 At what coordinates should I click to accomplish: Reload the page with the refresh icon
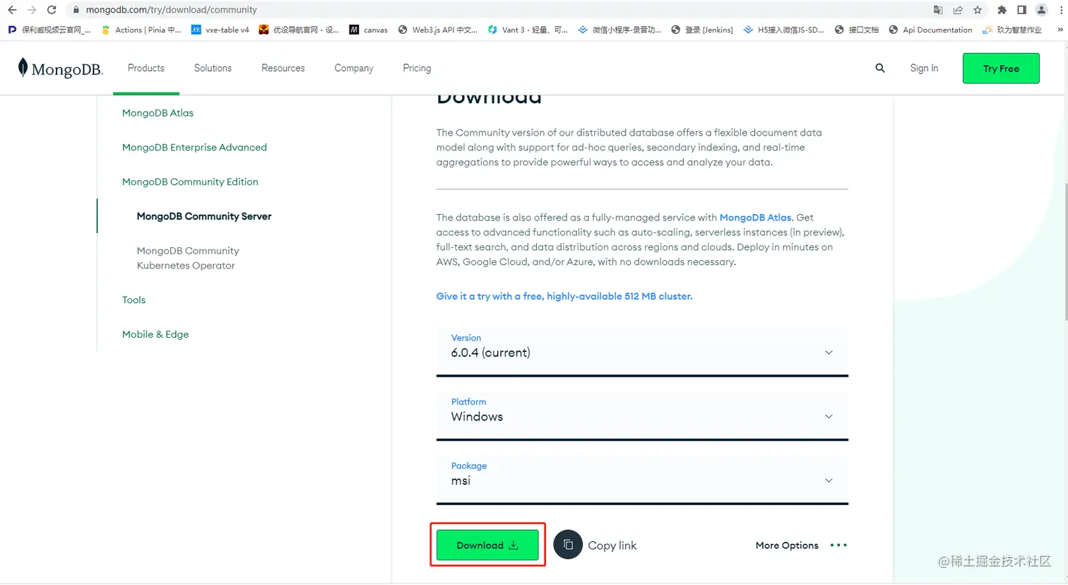point(52,10)
